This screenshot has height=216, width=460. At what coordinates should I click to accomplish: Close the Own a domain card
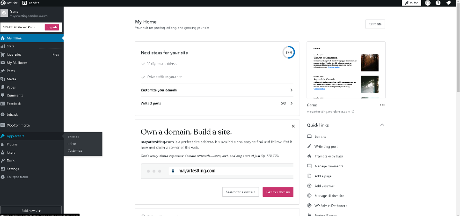293,126
